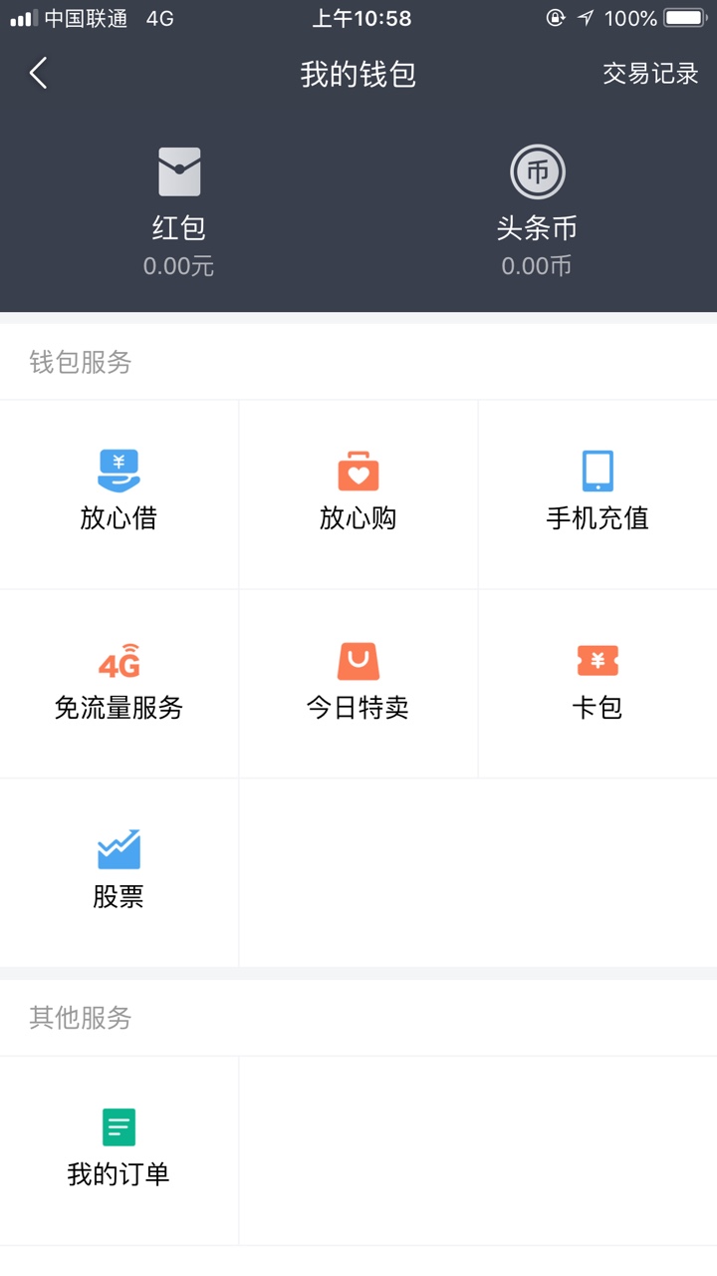Open the 放心购 shopping bag icon

pyautogui.click(x=358, y=471)
